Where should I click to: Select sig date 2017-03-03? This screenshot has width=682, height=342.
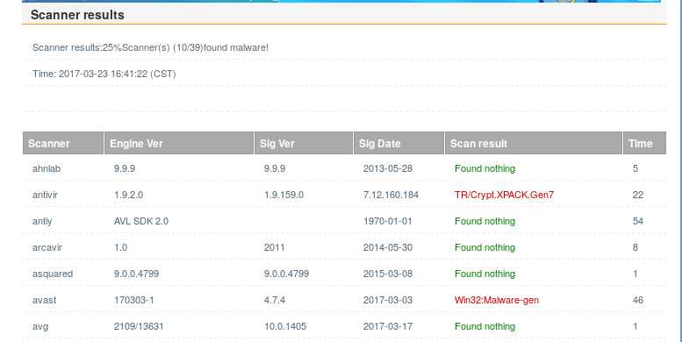[388, 300]
